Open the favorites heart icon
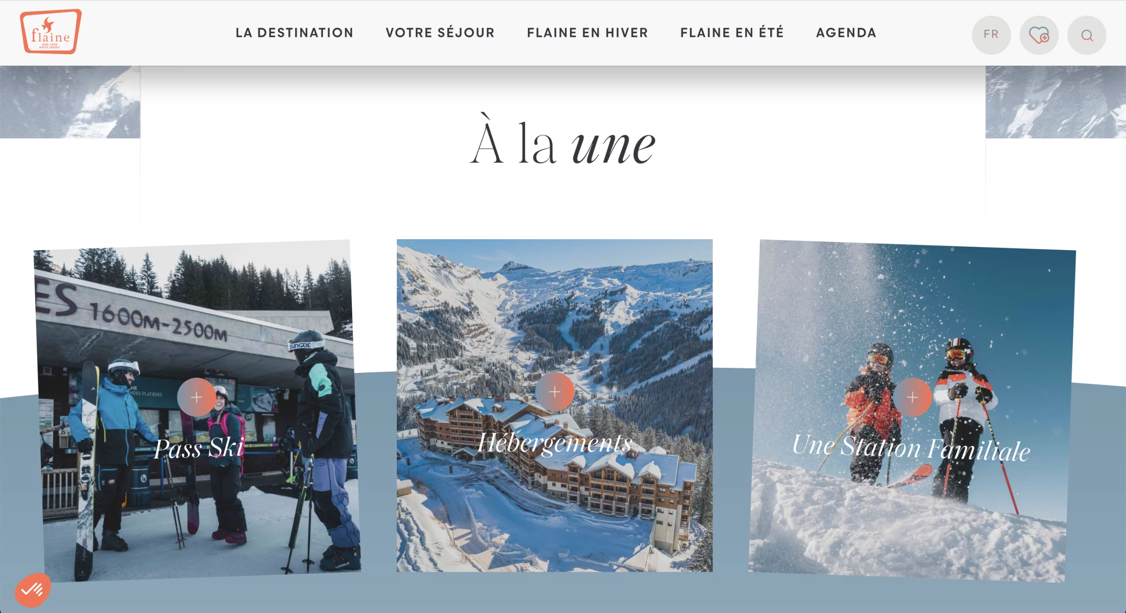Screen dimensions: 1126x613 point(1039,35)
